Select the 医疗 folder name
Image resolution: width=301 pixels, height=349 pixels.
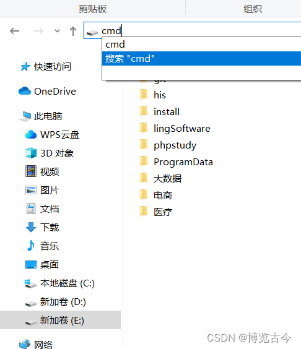163,212
